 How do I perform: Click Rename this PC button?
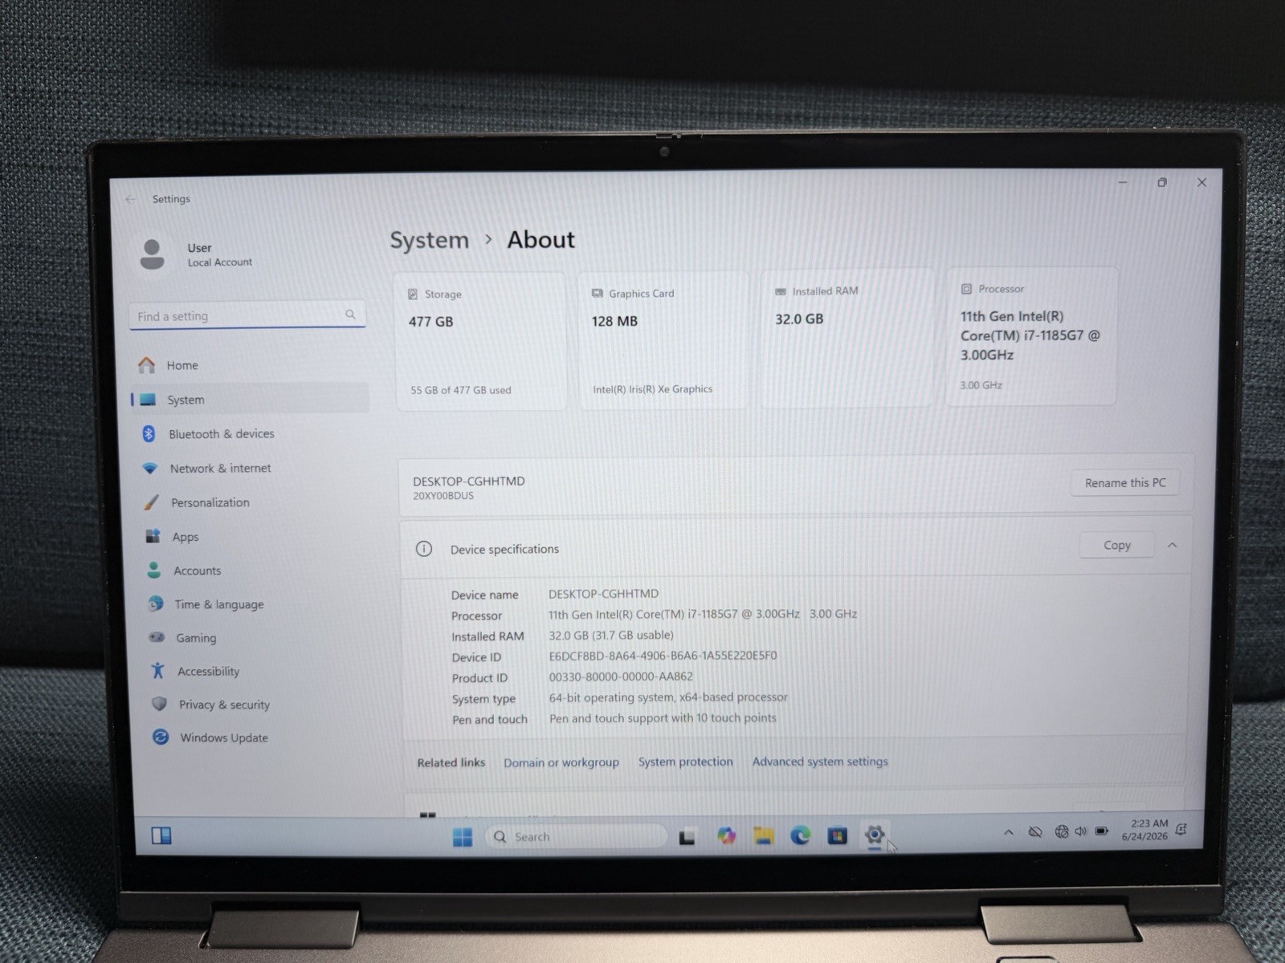[x=1125, y=483]
